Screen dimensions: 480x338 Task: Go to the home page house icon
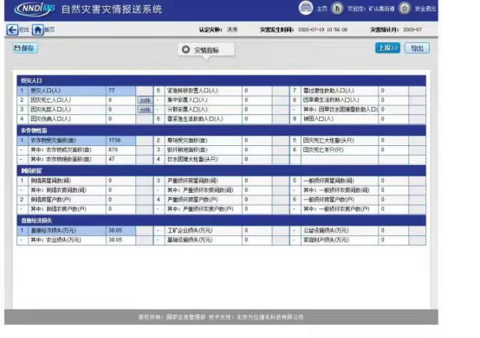coord(37,30)
